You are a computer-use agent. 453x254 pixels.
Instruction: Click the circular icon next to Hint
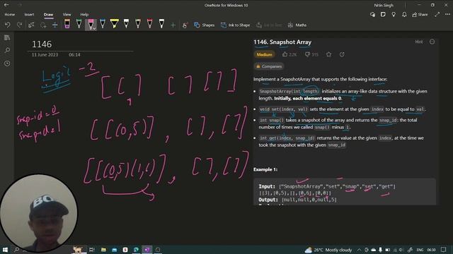click(432, 42)
